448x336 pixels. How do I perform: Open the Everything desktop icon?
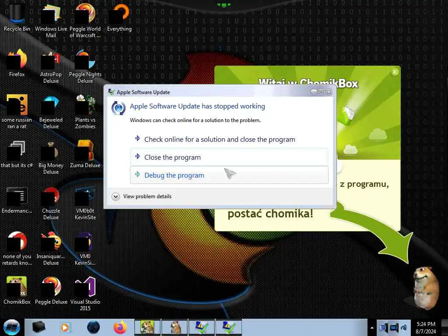point(119,17)
